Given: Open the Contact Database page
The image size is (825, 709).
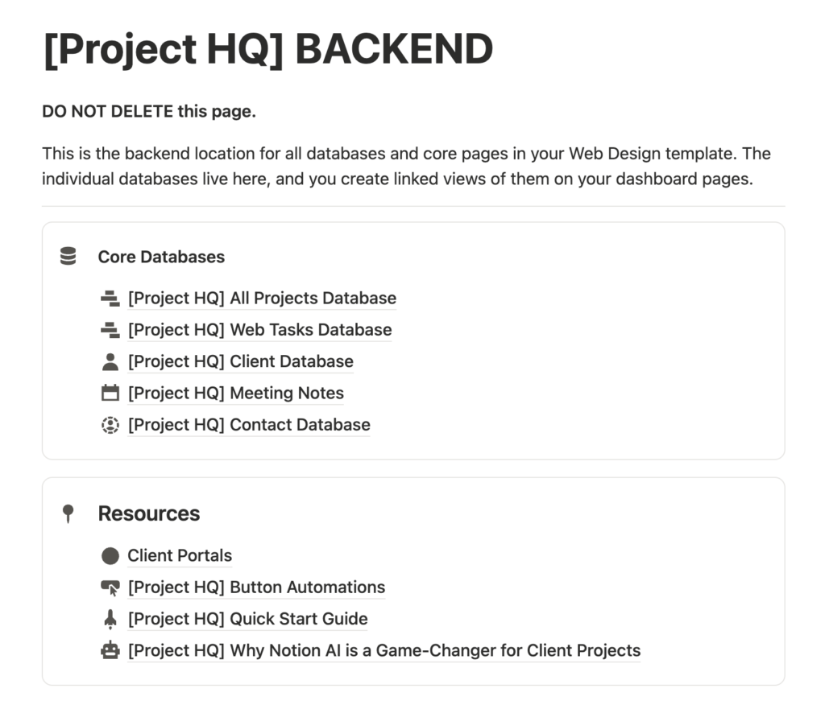Looking at the screenshot, I should point(248,424).
